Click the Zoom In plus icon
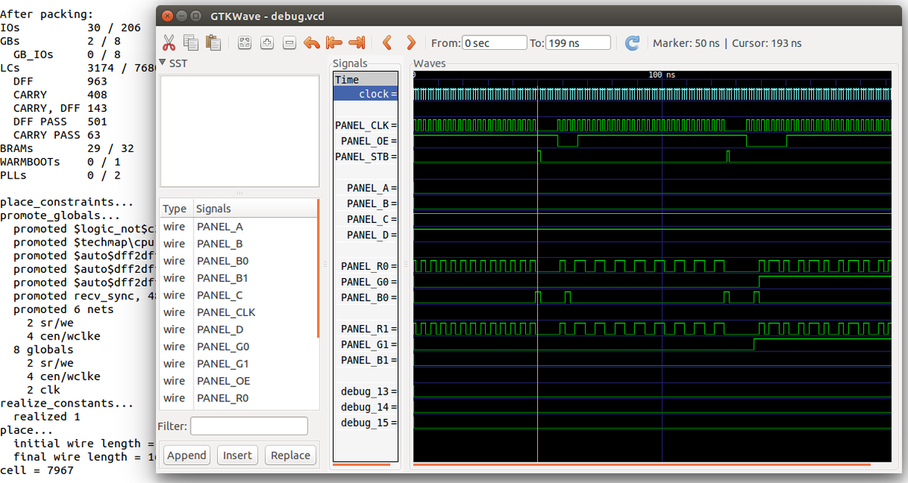Screen dimensions: 908x483 267,43
